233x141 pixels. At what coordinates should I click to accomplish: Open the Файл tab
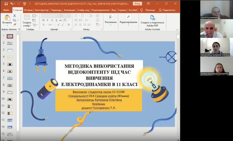6,10
